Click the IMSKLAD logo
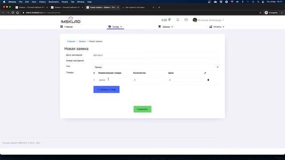This screenshot has width=285, height=160. click(71, 20)
